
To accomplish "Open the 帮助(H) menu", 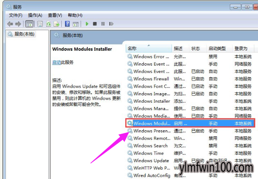I will (x=75, y=15).
